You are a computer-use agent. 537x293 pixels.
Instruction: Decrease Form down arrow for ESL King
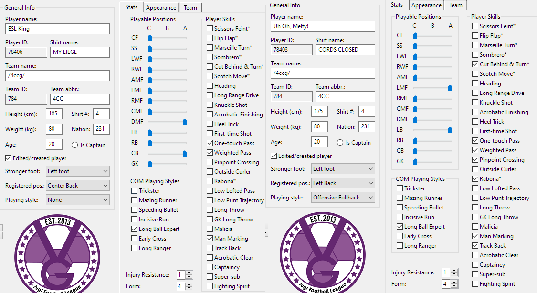(189, 288)
